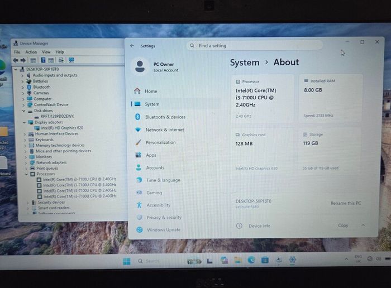
Task: Select the Computer entry in device tree
Action: pos(42,99)
